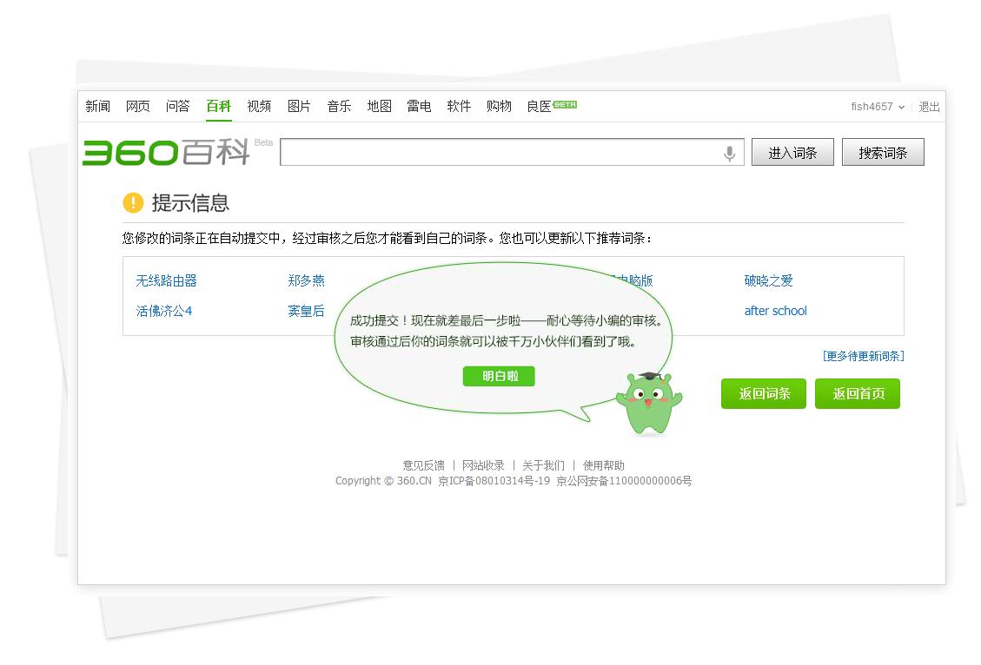981x665 pixels.
Task: Click the 退出 logout link
Action: [929, 107]
